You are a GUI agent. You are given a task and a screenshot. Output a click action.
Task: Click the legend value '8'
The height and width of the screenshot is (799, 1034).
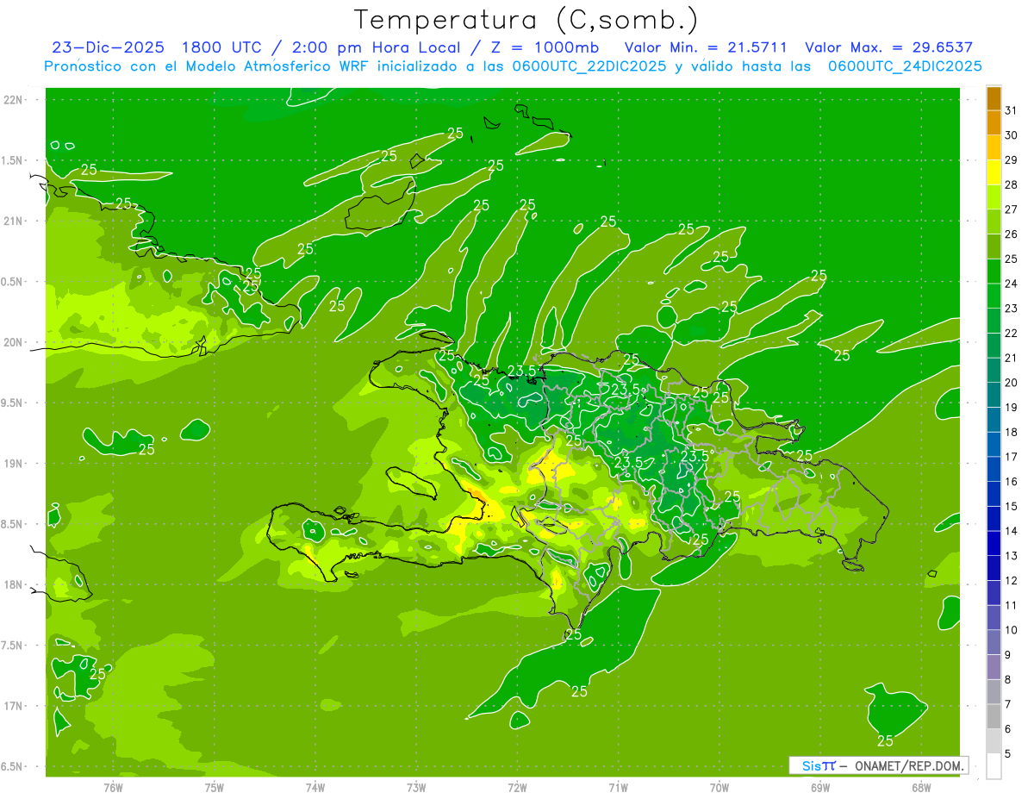click(x=1008, y=680)
